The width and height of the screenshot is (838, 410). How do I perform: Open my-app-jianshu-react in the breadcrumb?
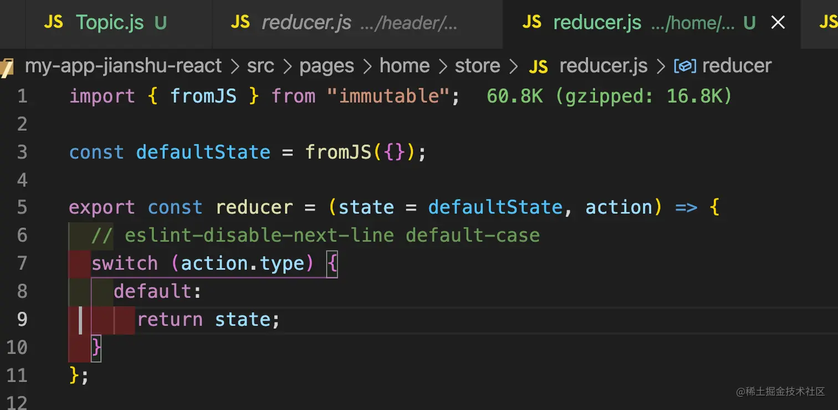[124, 66]
